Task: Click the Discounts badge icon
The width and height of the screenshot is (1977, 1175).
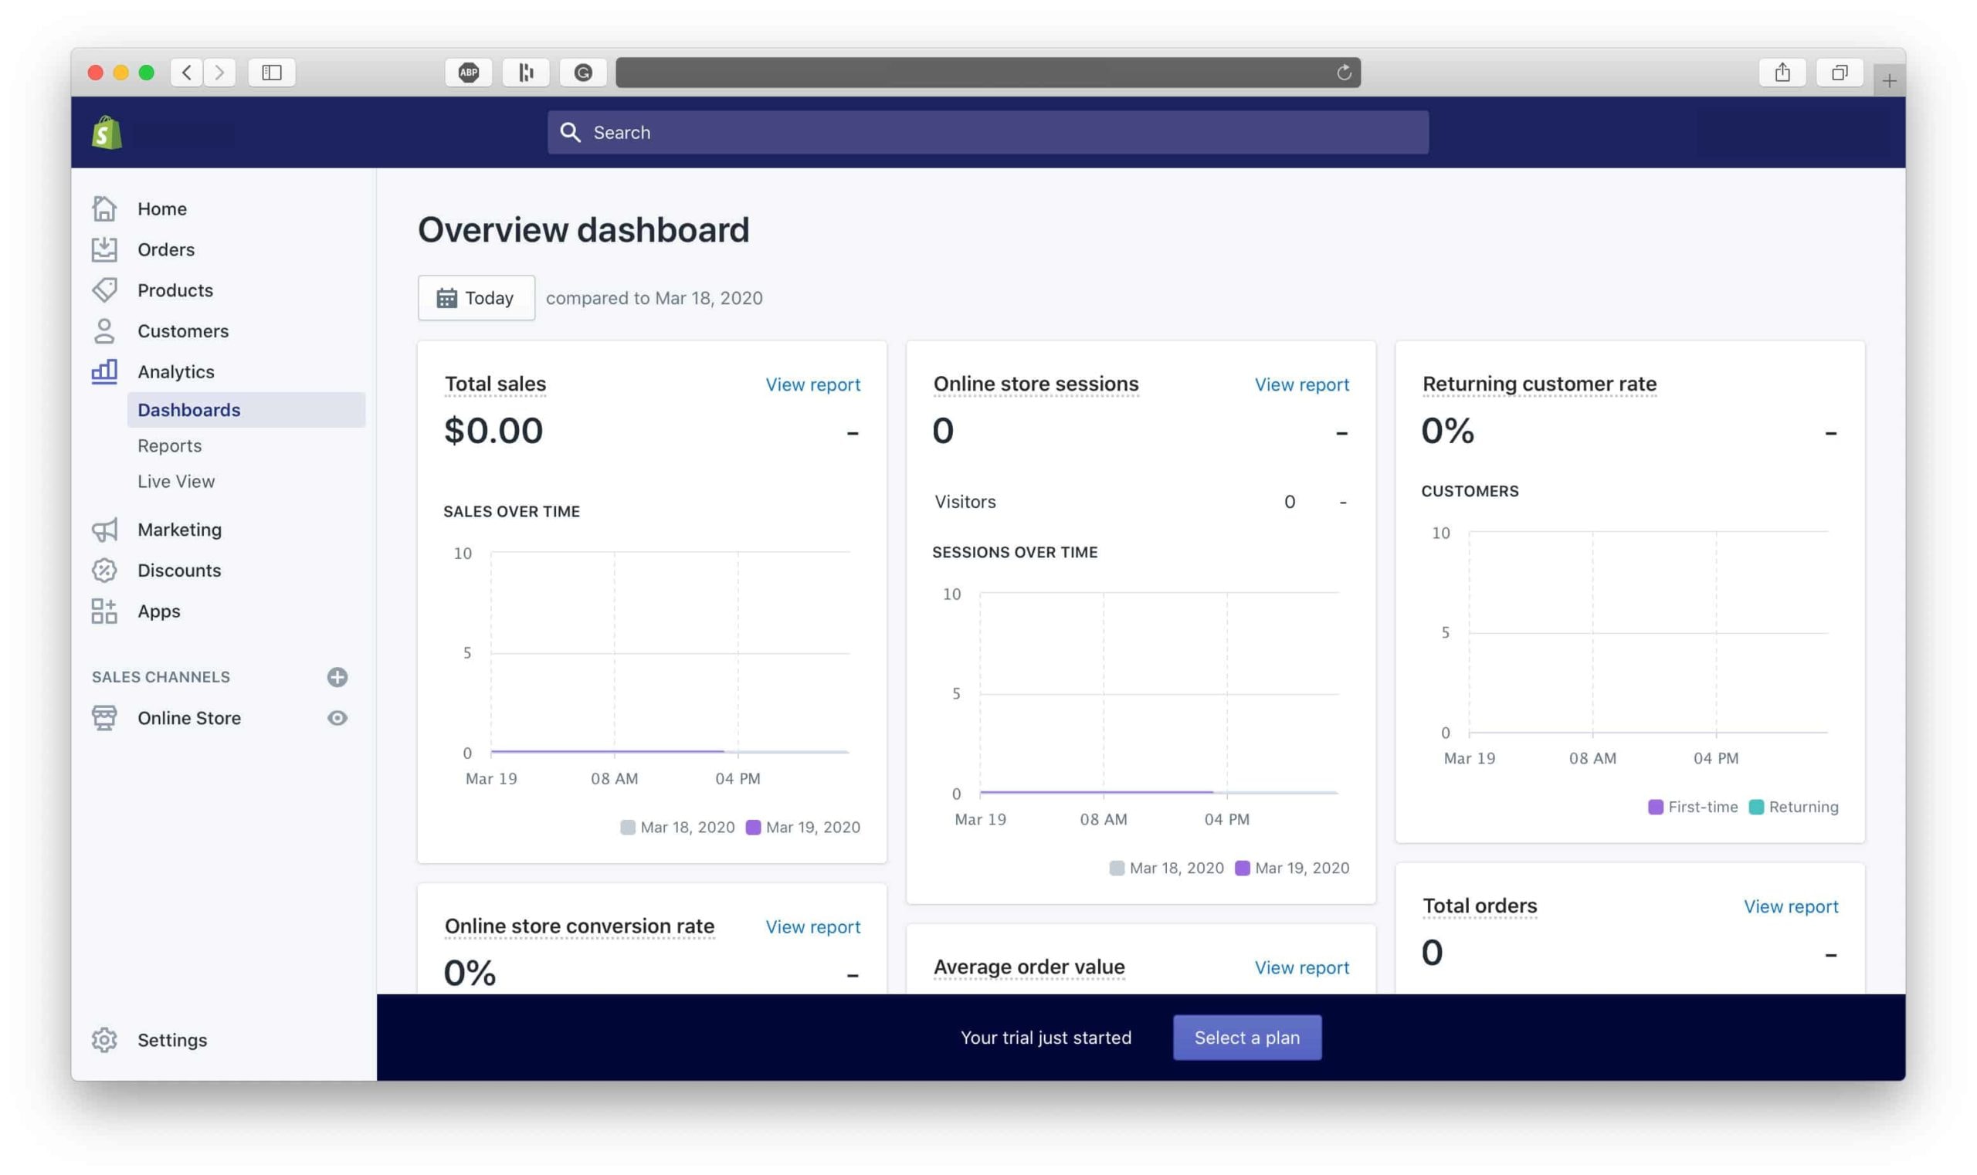Action: click(103, 570)
